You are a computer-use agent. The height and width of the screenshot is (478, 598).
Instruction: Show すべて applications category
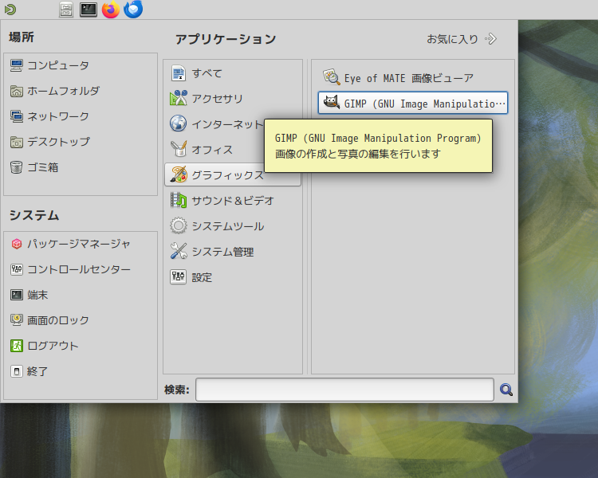coord(233,73)
